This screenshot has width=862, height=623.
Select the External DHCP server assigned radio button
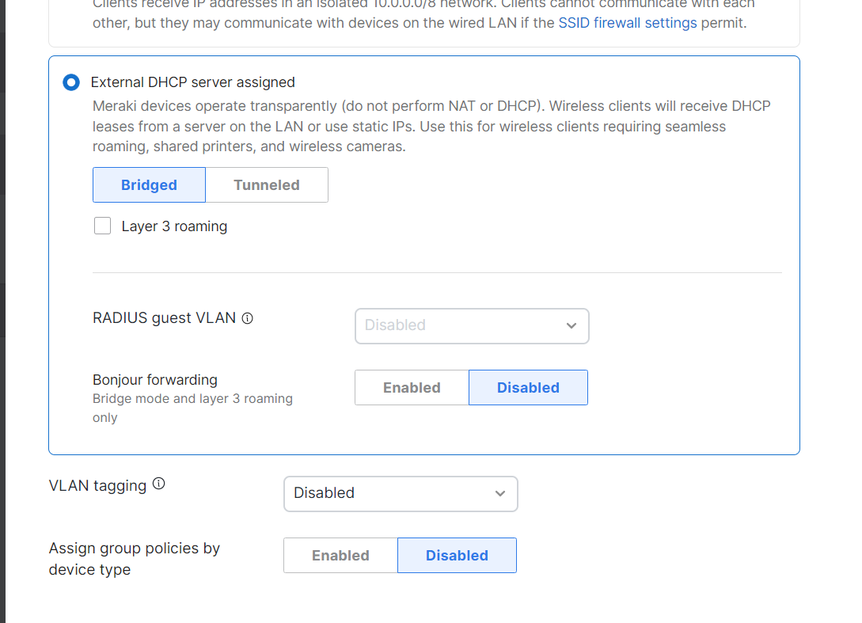(x=70, y=82)
